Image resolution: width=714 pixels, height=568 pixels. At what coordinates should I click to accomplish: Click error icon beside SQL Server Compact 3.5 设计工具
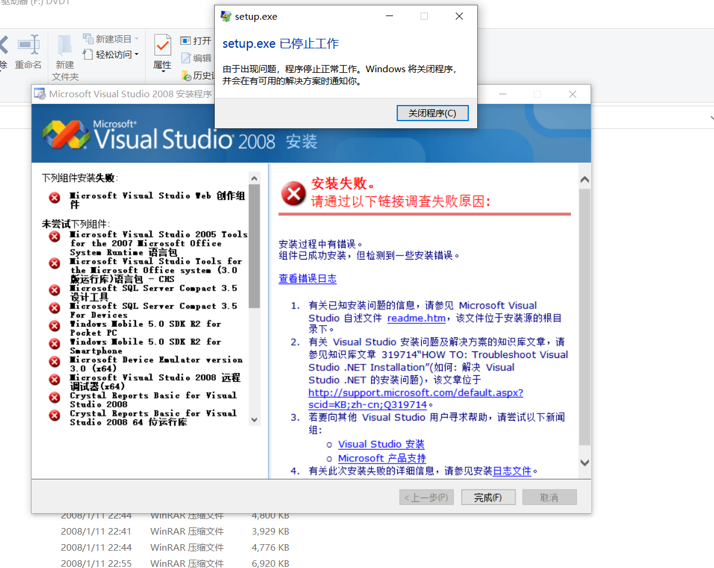click(55, 290)
